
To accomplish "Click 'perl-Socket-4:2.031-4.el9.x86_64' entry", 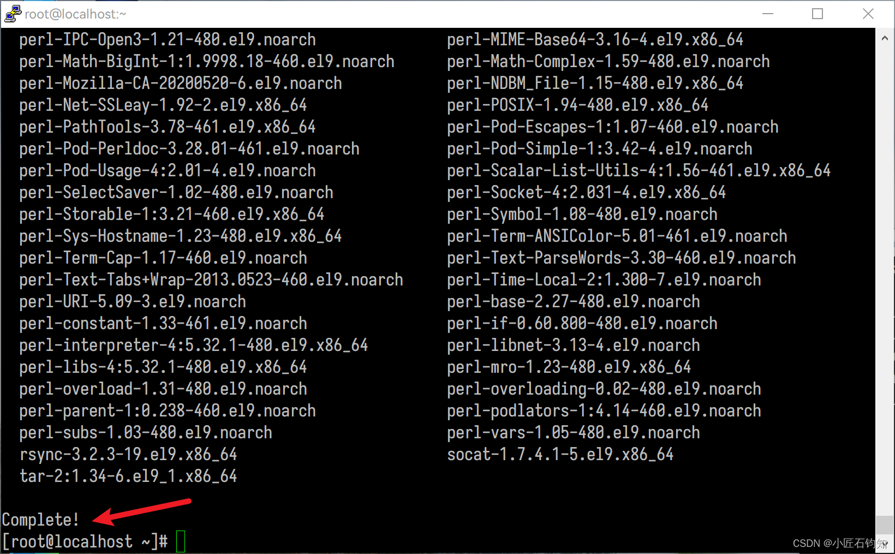I will (x=587, y=193).
